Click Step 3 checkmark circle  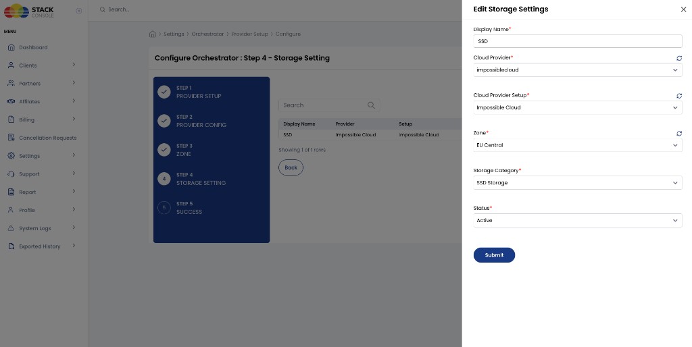[164, 149]
